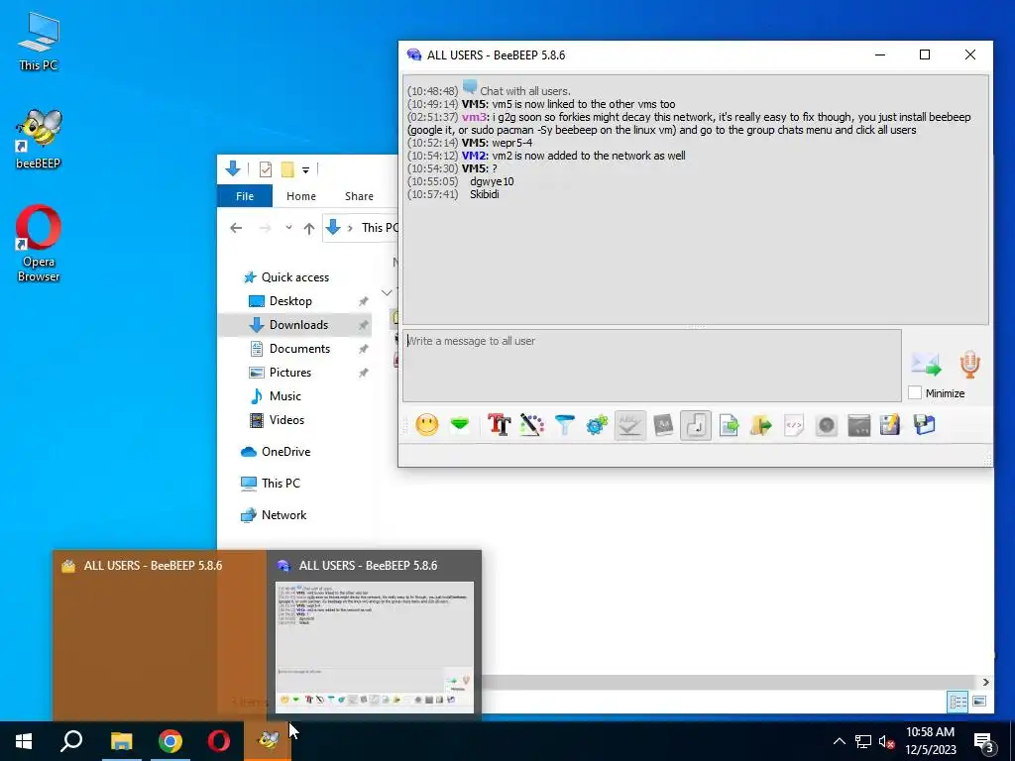Click the vm3 sender name in chat
Screen dimensions: 1015x761
[474, 117]
